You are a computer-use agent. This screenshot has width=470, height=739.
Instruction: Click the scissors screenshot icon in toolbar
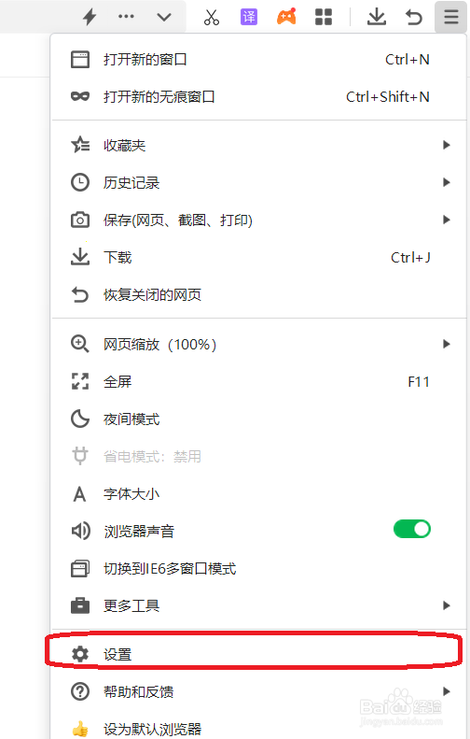click(x=212, y=17)
